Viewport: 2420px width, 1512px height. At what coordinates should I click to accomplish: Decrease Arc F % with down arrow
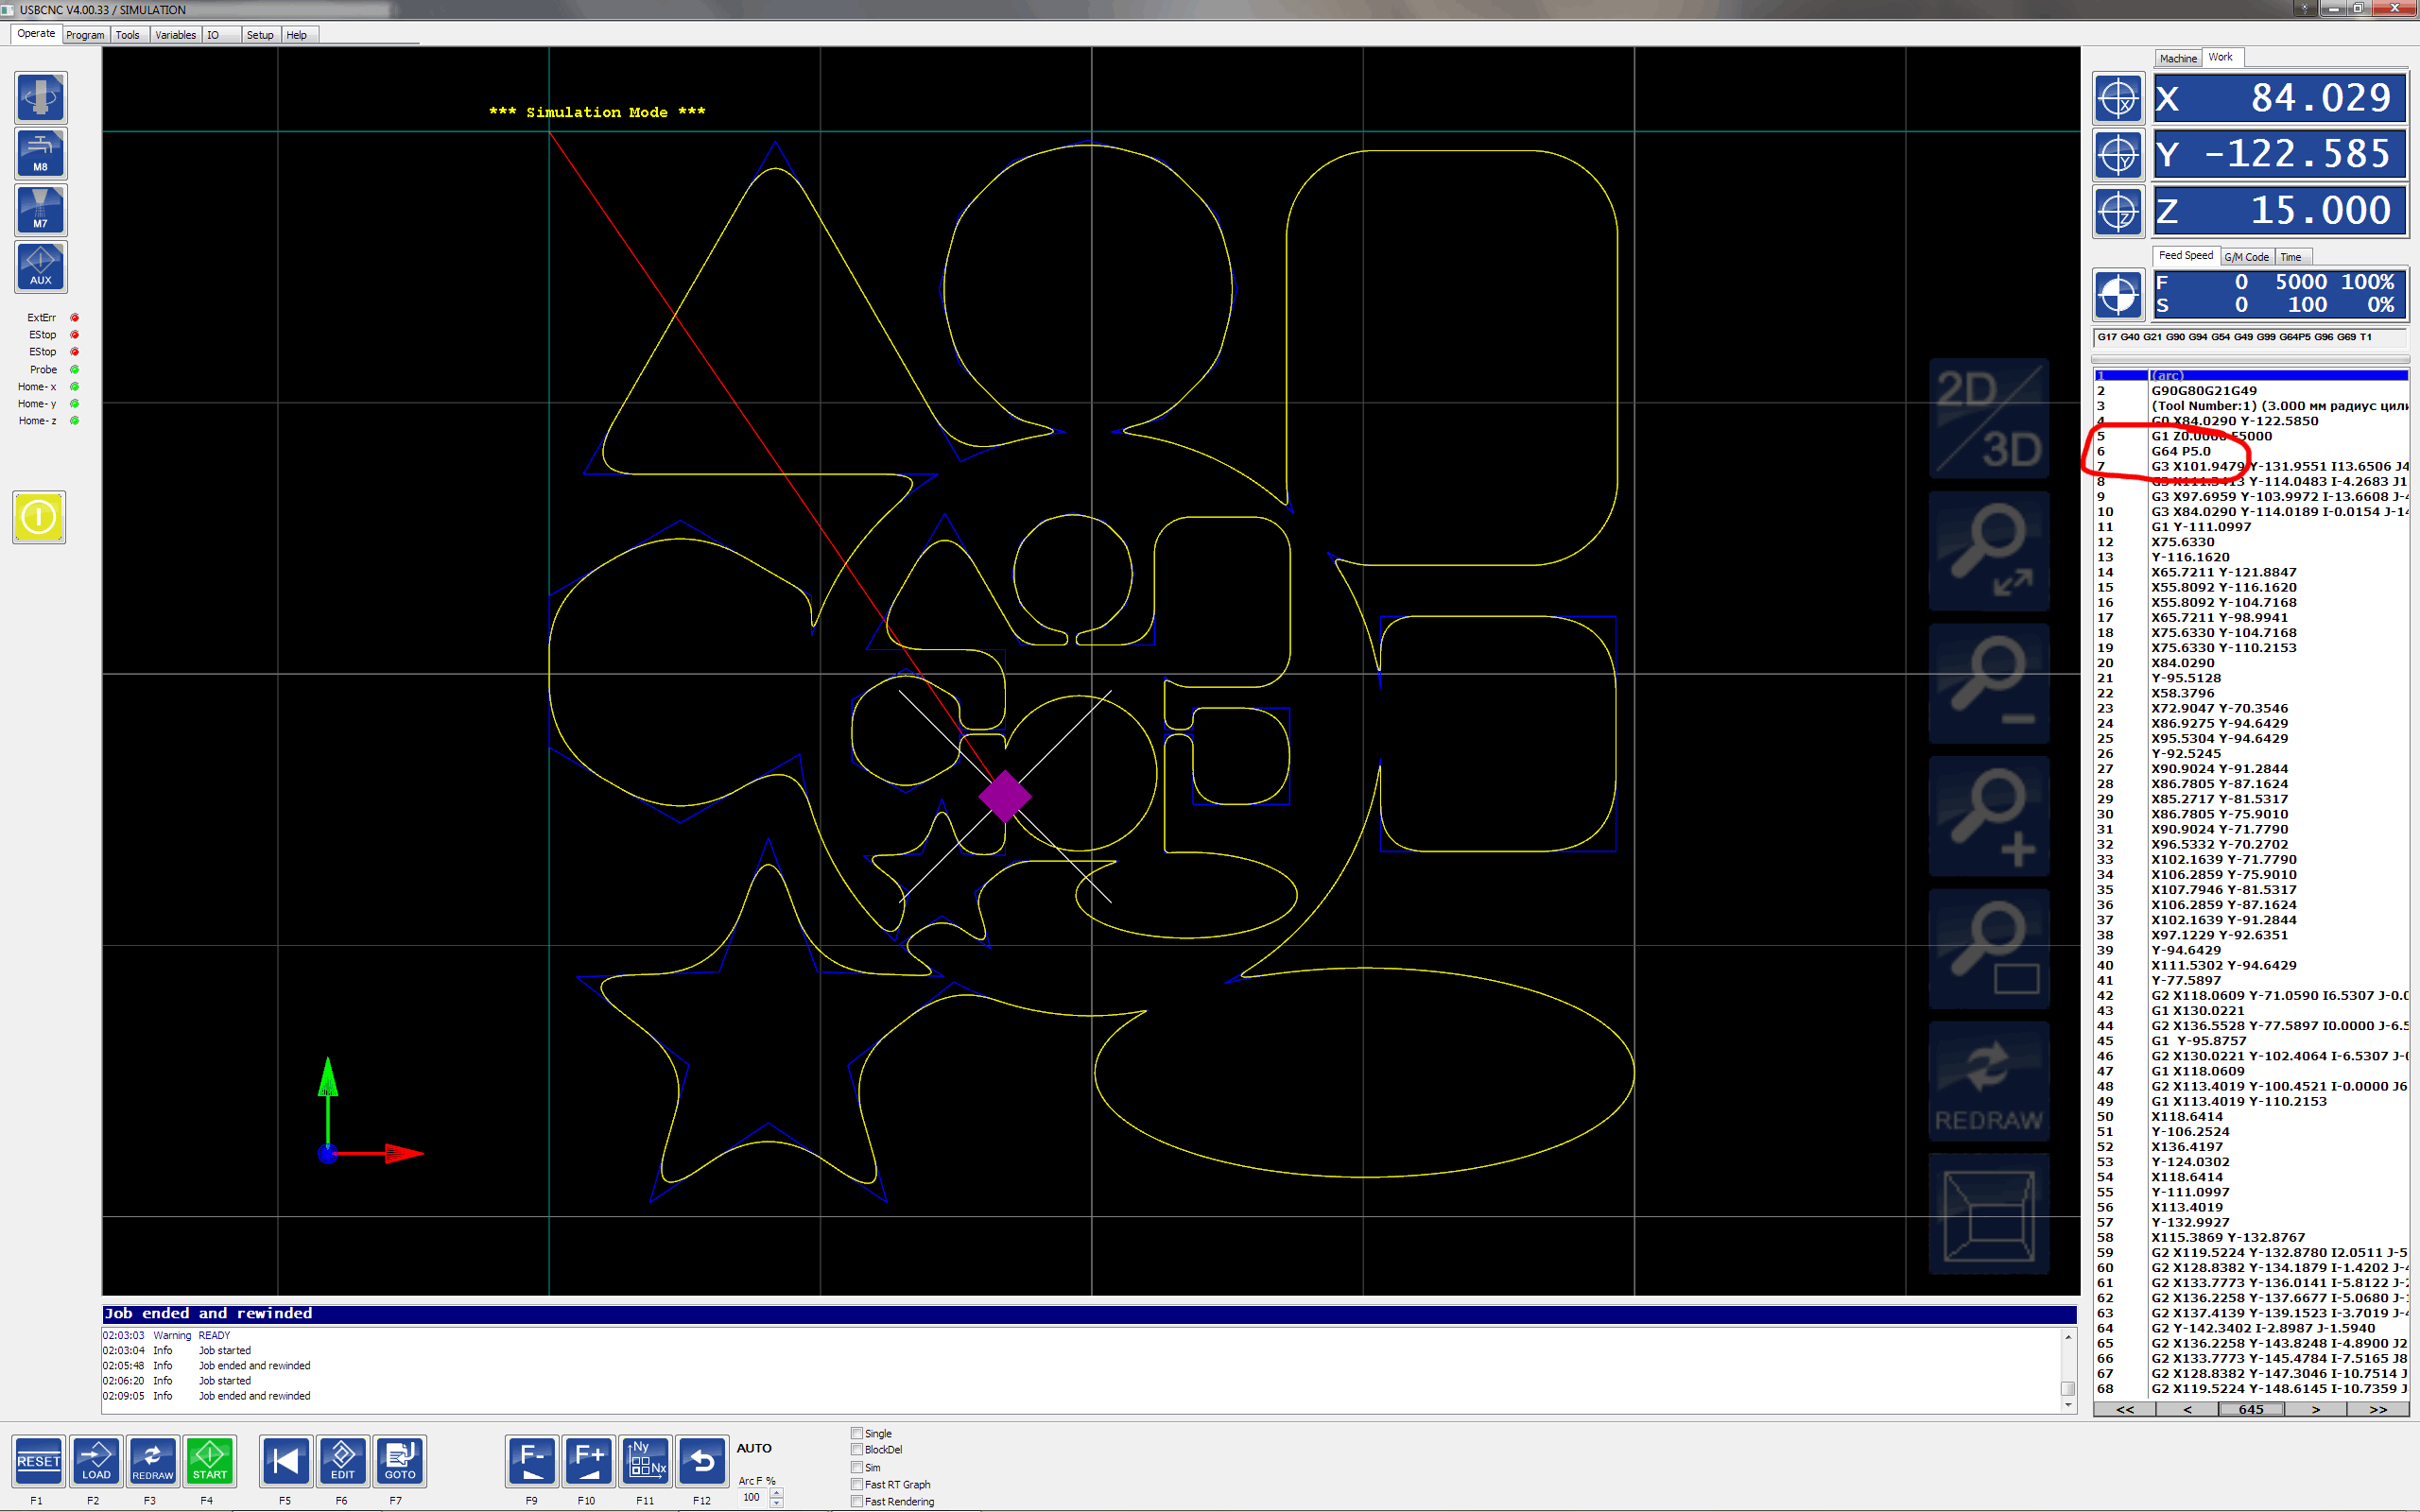tap(777, 1502)
